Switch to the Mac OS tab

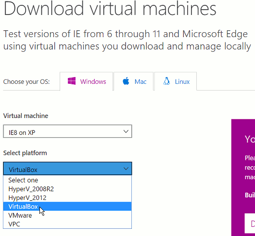tap(134, 81)
